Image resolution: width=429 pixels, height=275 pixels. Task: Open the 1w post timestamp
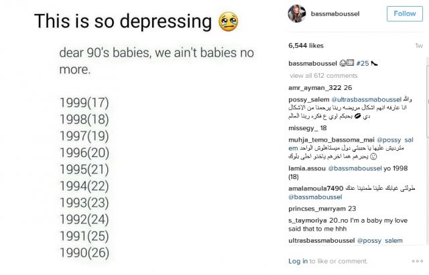(419, 46)
